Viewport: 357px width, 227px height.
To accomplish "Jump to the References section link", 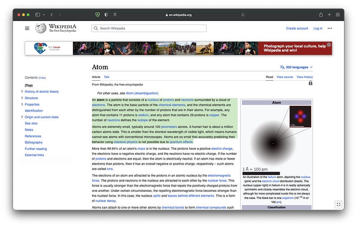I will [33, 136].
